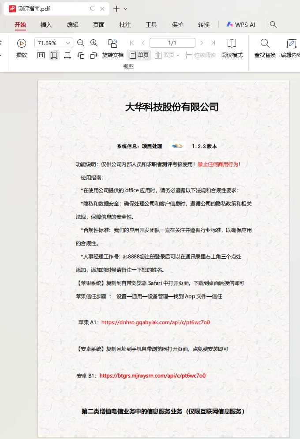Click the monitor icon on document tab

pos(93,9)
